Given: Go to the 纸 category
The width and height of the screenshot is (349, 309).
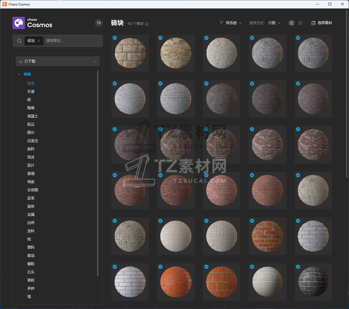Looking at the screenshot, I should tap(29, 239).
